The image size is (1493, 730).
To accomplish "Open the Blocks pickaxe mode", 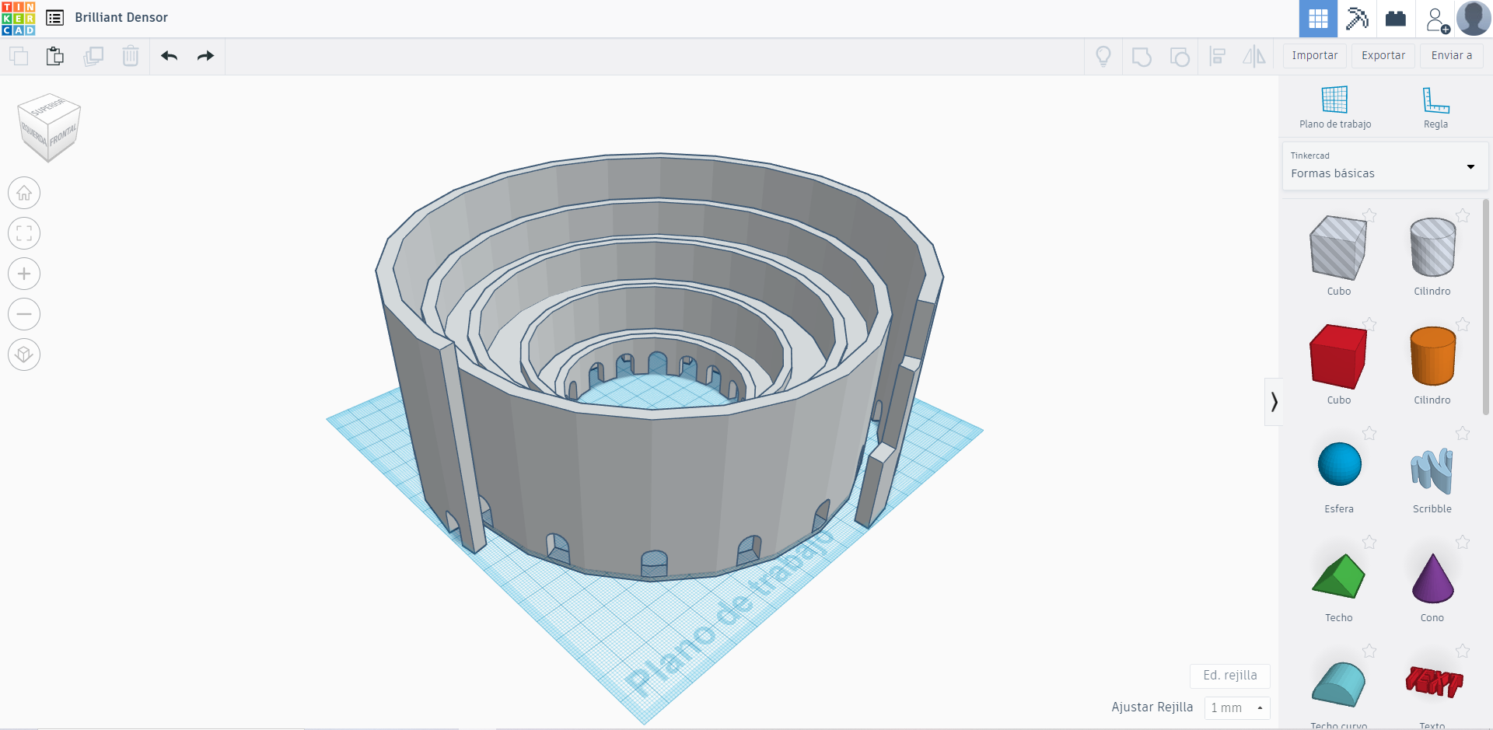I will click(x=1357, y=19).
